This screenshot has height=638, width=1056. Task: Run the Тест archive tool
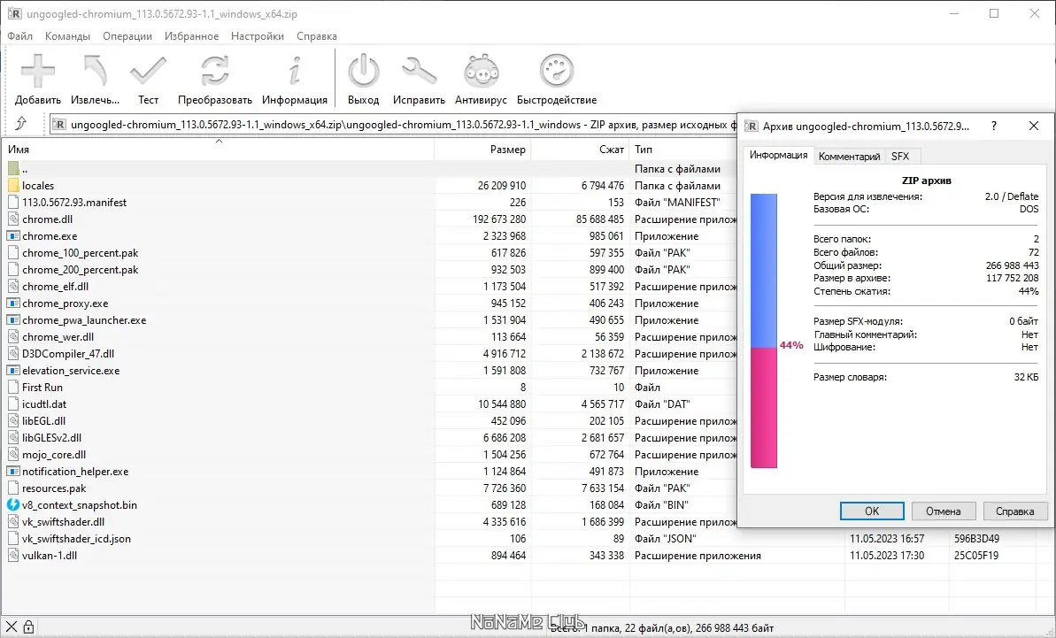147,71
